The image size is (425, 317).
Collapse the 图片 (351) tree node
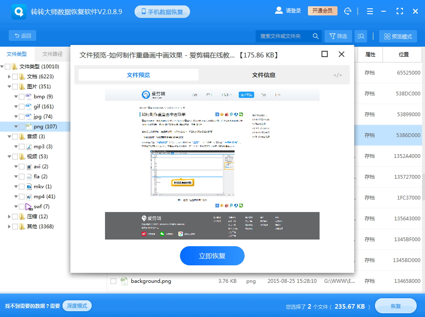pyautogui.click(x=9, y=86)
